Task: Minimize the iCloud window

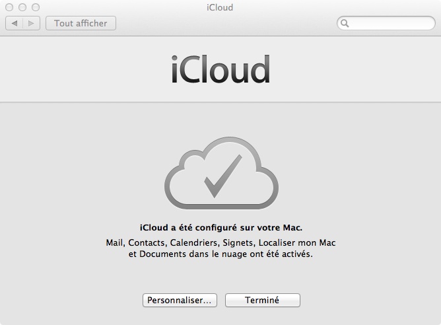Action: tap(22, 7)
